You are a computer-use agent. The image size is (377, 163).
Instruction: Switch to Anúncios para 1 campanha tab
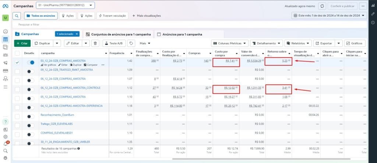[179, 34]
